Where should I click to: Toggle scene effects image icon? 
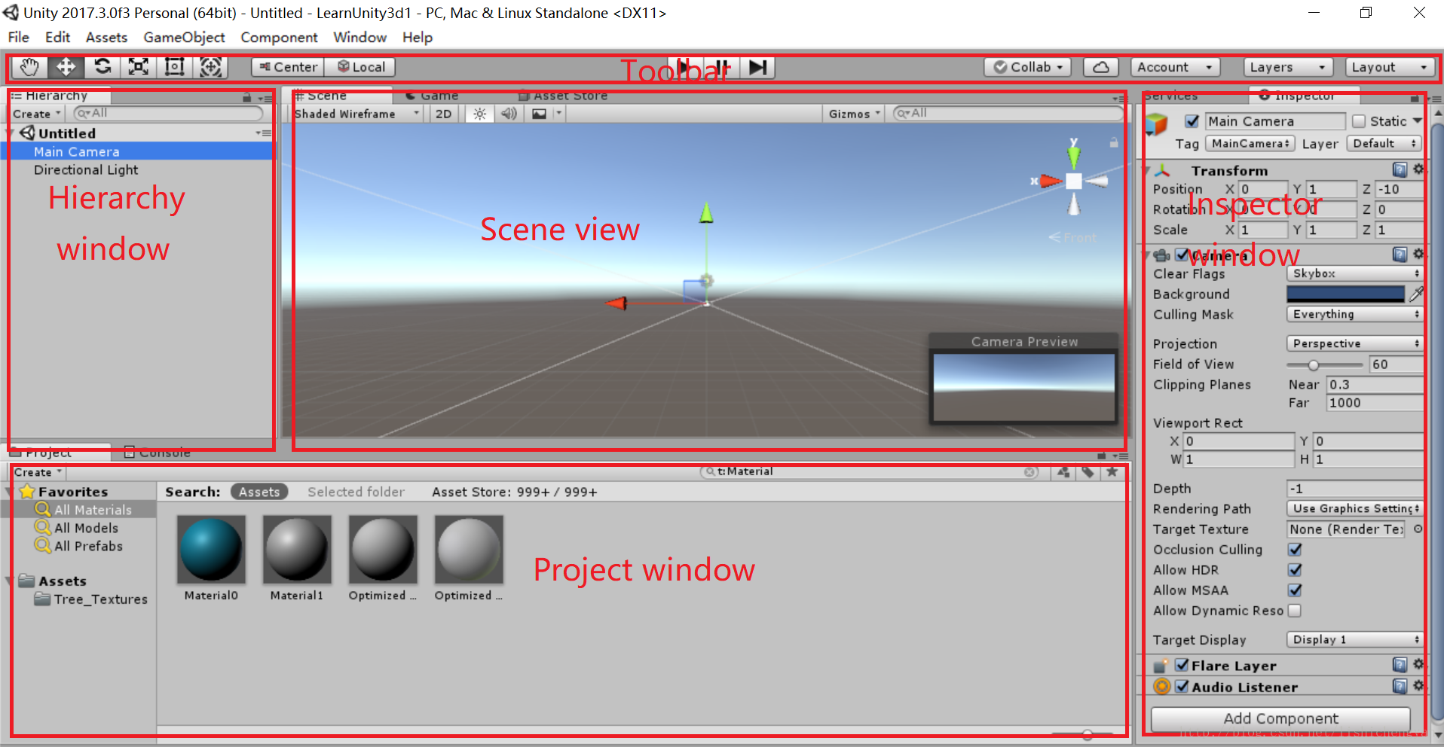click(540, 114)
